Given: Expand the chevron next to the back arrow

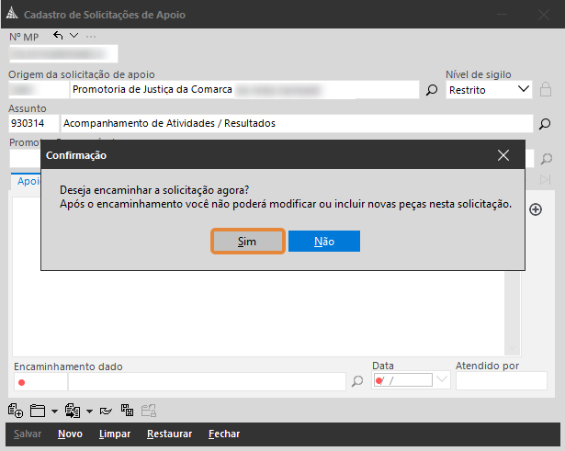Looking at the screenshot, I should 74,36.
